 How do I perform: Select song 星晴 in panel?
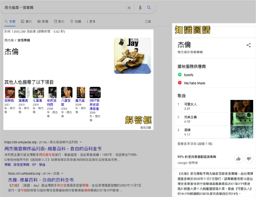point(187,130)
